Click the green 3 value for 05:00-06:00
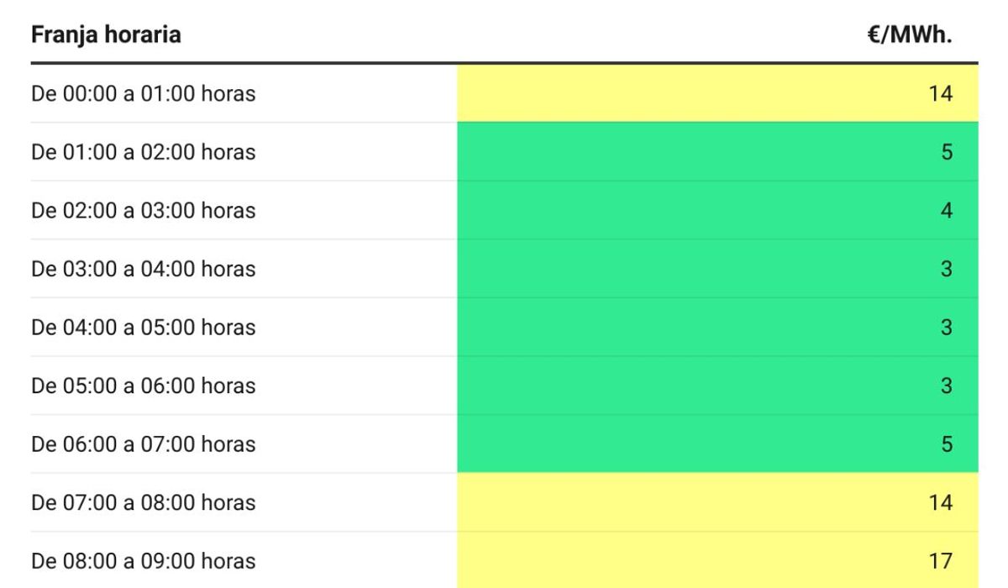The image size is (1008, 588). (947, 386)
